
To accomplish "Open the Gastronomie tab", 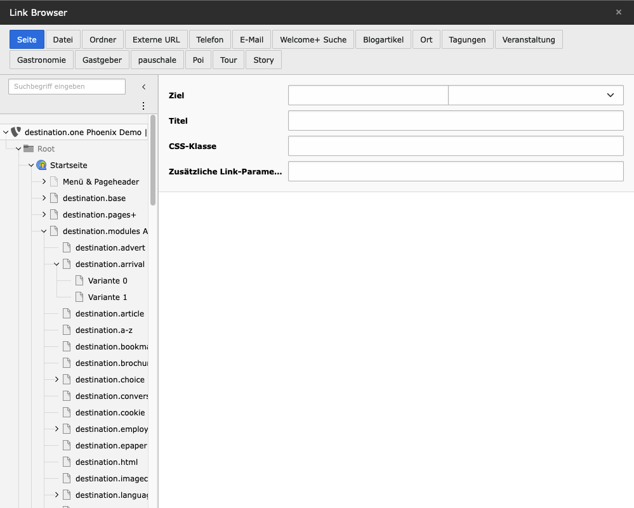I will point(41,60).
